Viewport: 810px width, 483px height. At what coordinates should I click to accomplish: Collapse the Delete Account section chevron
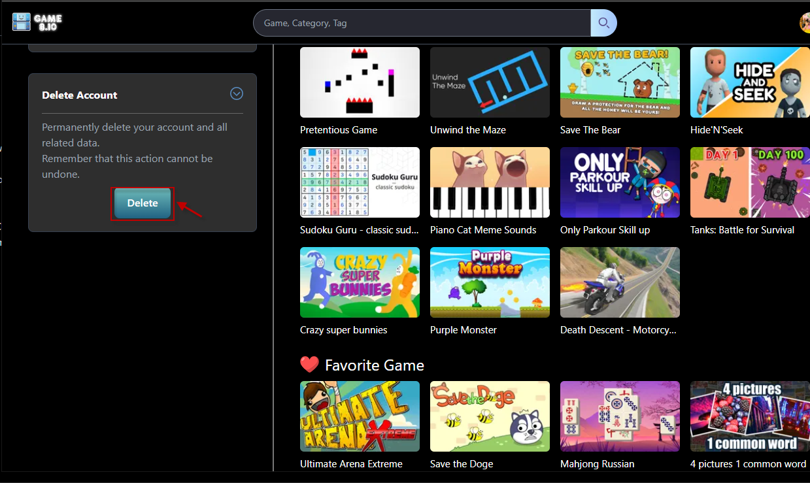tap(237, 94)
